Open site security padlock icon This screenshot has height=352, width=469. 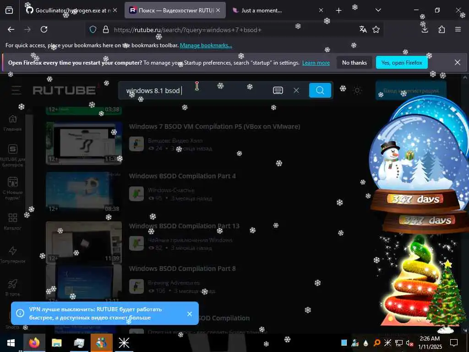[106, 30]
